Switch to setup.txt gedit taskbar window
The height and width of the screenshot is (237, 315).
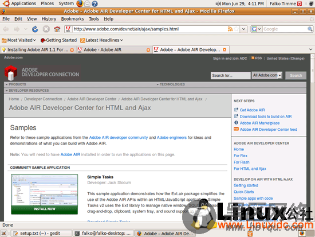41,234
